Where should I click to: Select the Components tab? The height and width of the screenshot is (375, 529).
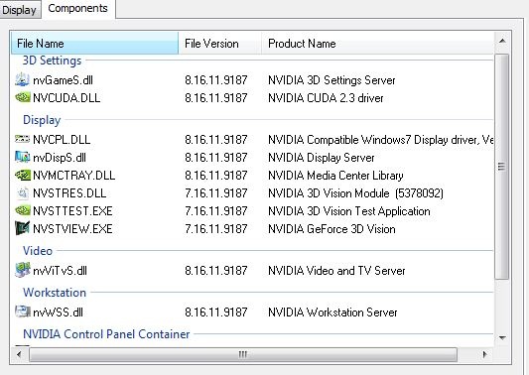tap(78, 8)
